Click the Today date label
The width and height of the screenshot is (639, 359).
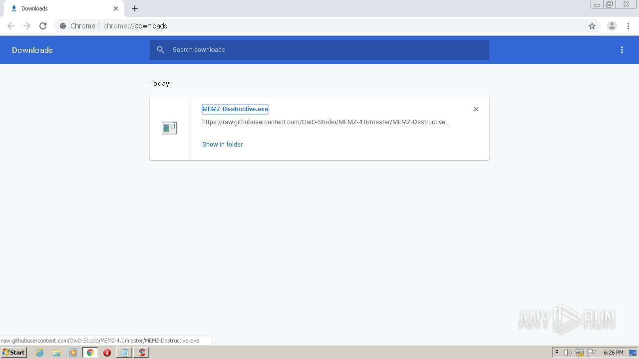(159, 83)
